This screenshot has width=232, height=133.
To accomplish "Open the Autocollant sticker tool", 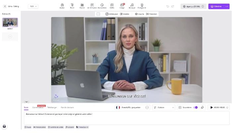I will [102, 6].
